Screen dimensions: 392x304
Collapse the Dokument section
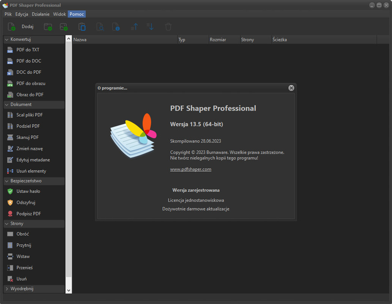[x=7, y=104]
